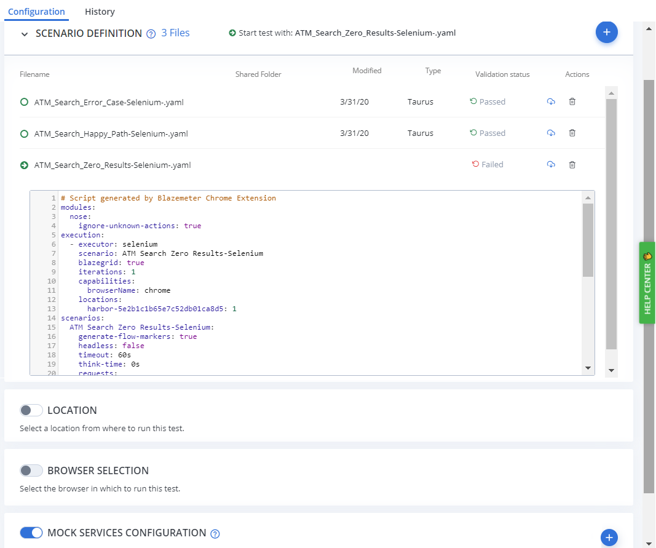This screenshot has height=548, width=656.
Task: Click page scrollbar down arrow
Action: 649,543
